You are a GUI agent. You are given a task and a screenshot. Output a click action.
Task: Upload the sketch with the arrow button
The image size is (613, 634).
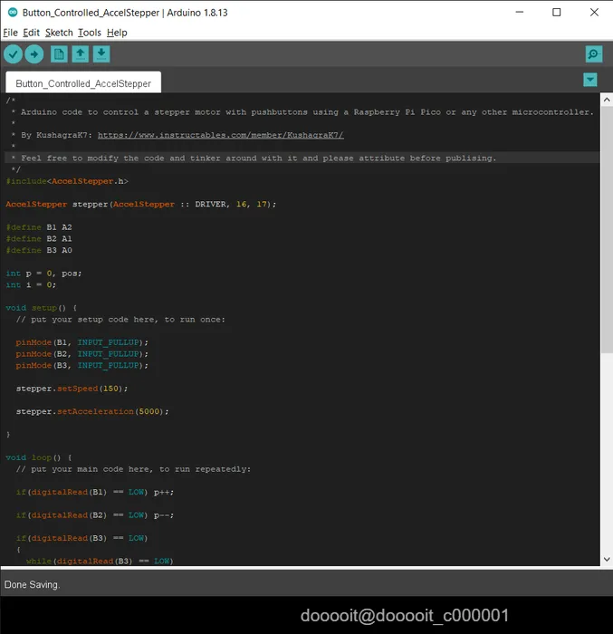click(34, 54)
